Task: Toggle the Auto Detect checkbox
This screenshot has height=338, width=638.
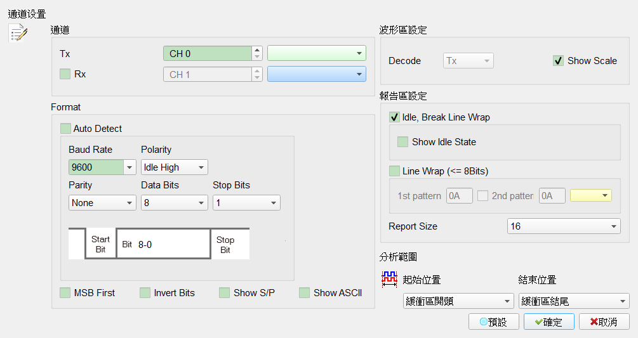Action: coord(65,128)
